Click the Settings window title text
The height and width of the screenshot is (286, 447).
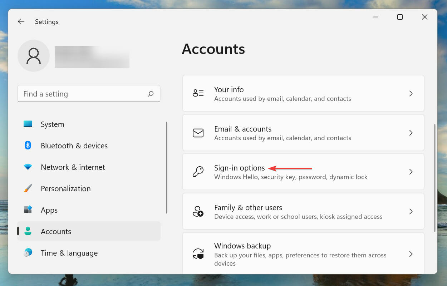click(x=47, y=22)
